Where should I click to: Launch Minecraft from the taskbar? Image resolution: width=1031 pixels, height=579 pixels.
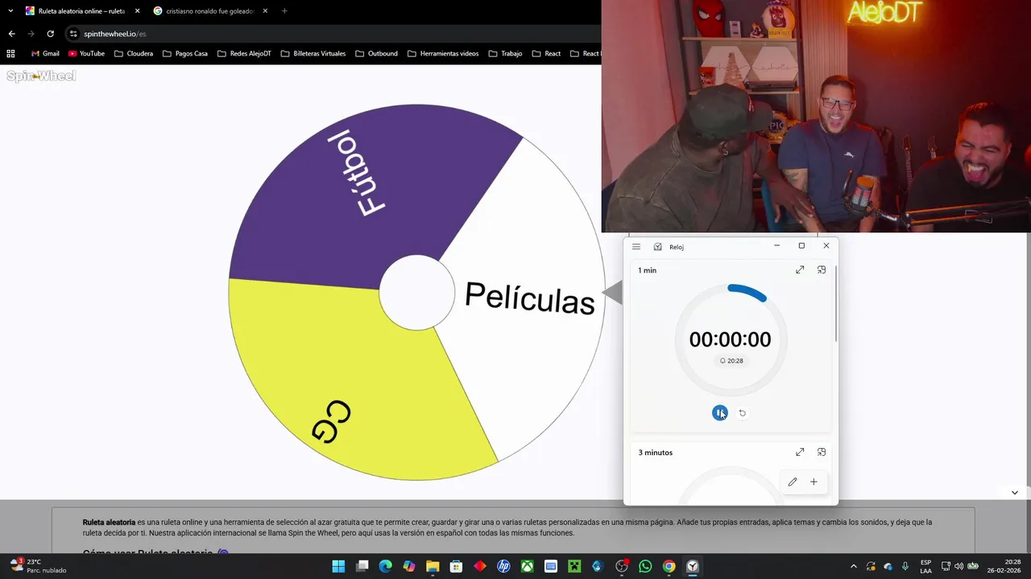click(574, 566)
